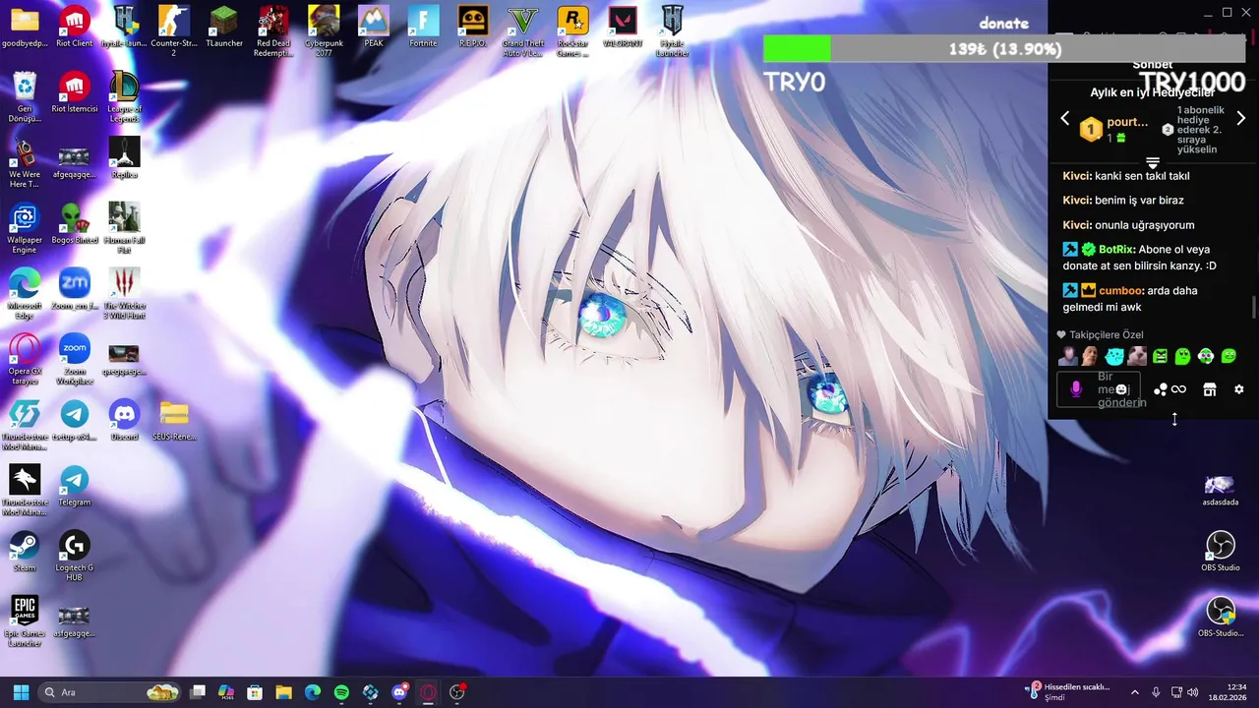Screen dimensions: 1259x708
Task: Select the Epic Games Launcher shortcut
Action: coord(25,621)
